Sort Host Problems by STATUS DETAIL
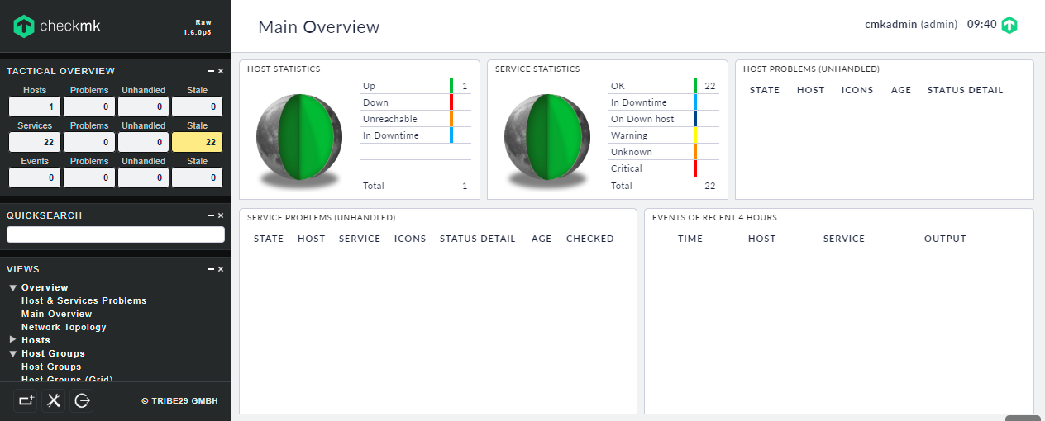This screenshot has height=421, width=1045. (x=965, y=90)
